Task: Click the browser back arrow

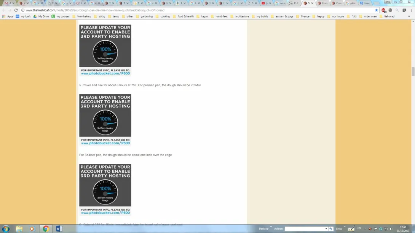Action: pos(4,10)
